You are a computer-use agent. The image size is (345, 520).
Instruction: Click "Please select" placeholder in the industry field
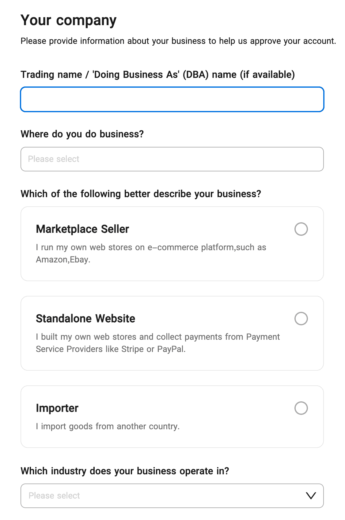tap(54, 496)
